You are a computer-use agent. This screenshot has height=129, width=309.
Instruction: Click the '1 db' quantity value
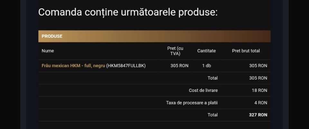click(206, 66)
